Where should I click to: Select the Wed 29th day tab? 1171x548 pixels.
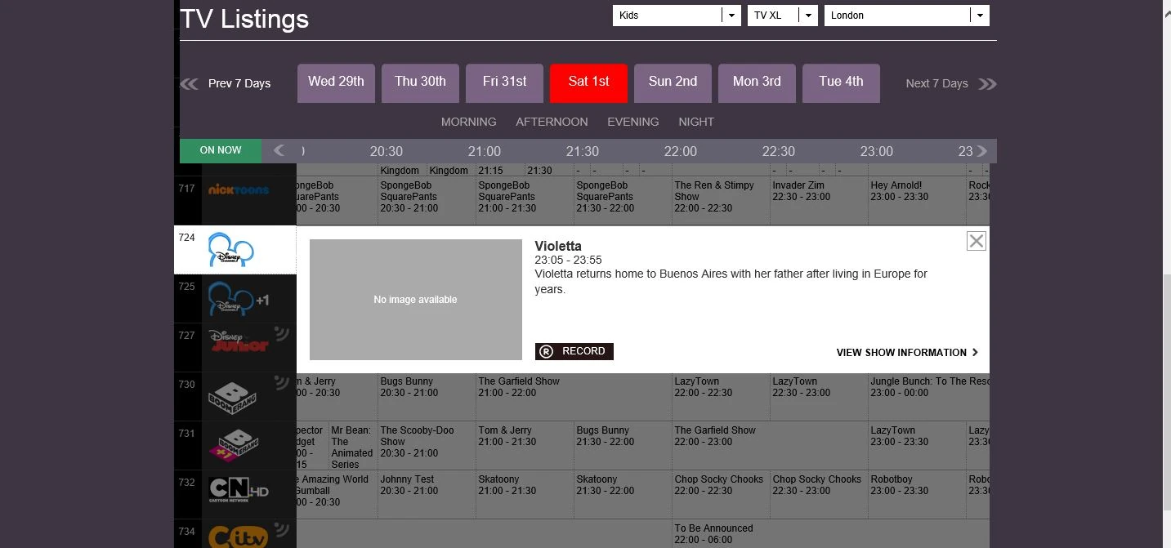[x=336, y=82]
